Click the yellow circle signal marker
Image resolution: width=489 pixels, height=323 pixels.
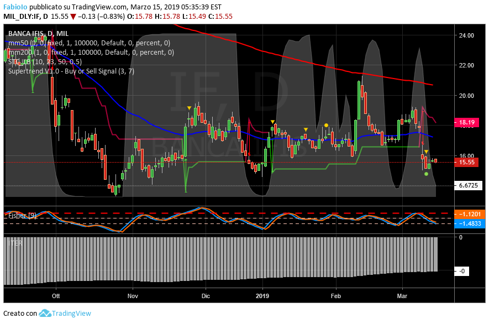pos(326,125)
